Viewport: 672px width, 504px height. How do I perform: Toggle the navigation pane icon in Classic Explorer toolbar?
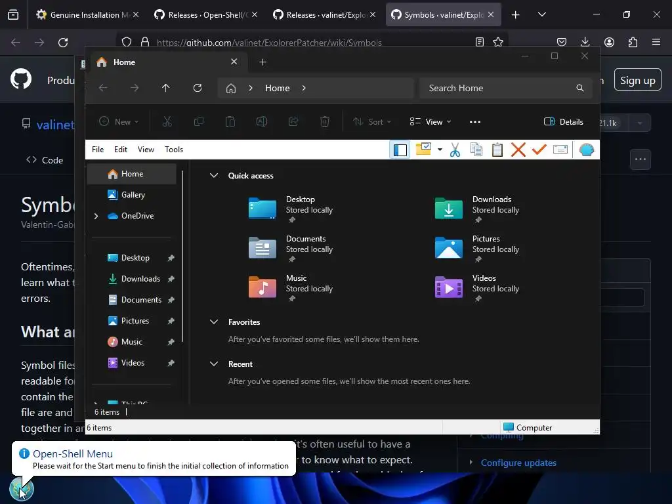(400, 150)
